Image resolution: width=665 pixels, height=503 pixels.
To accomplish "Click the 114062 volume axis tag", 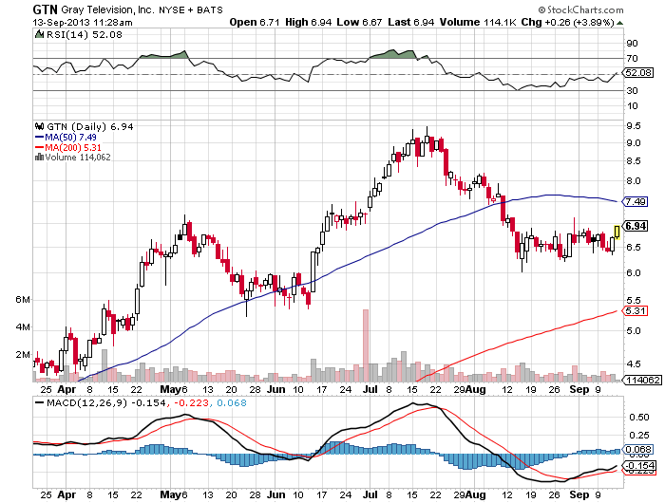I will 642,381.
